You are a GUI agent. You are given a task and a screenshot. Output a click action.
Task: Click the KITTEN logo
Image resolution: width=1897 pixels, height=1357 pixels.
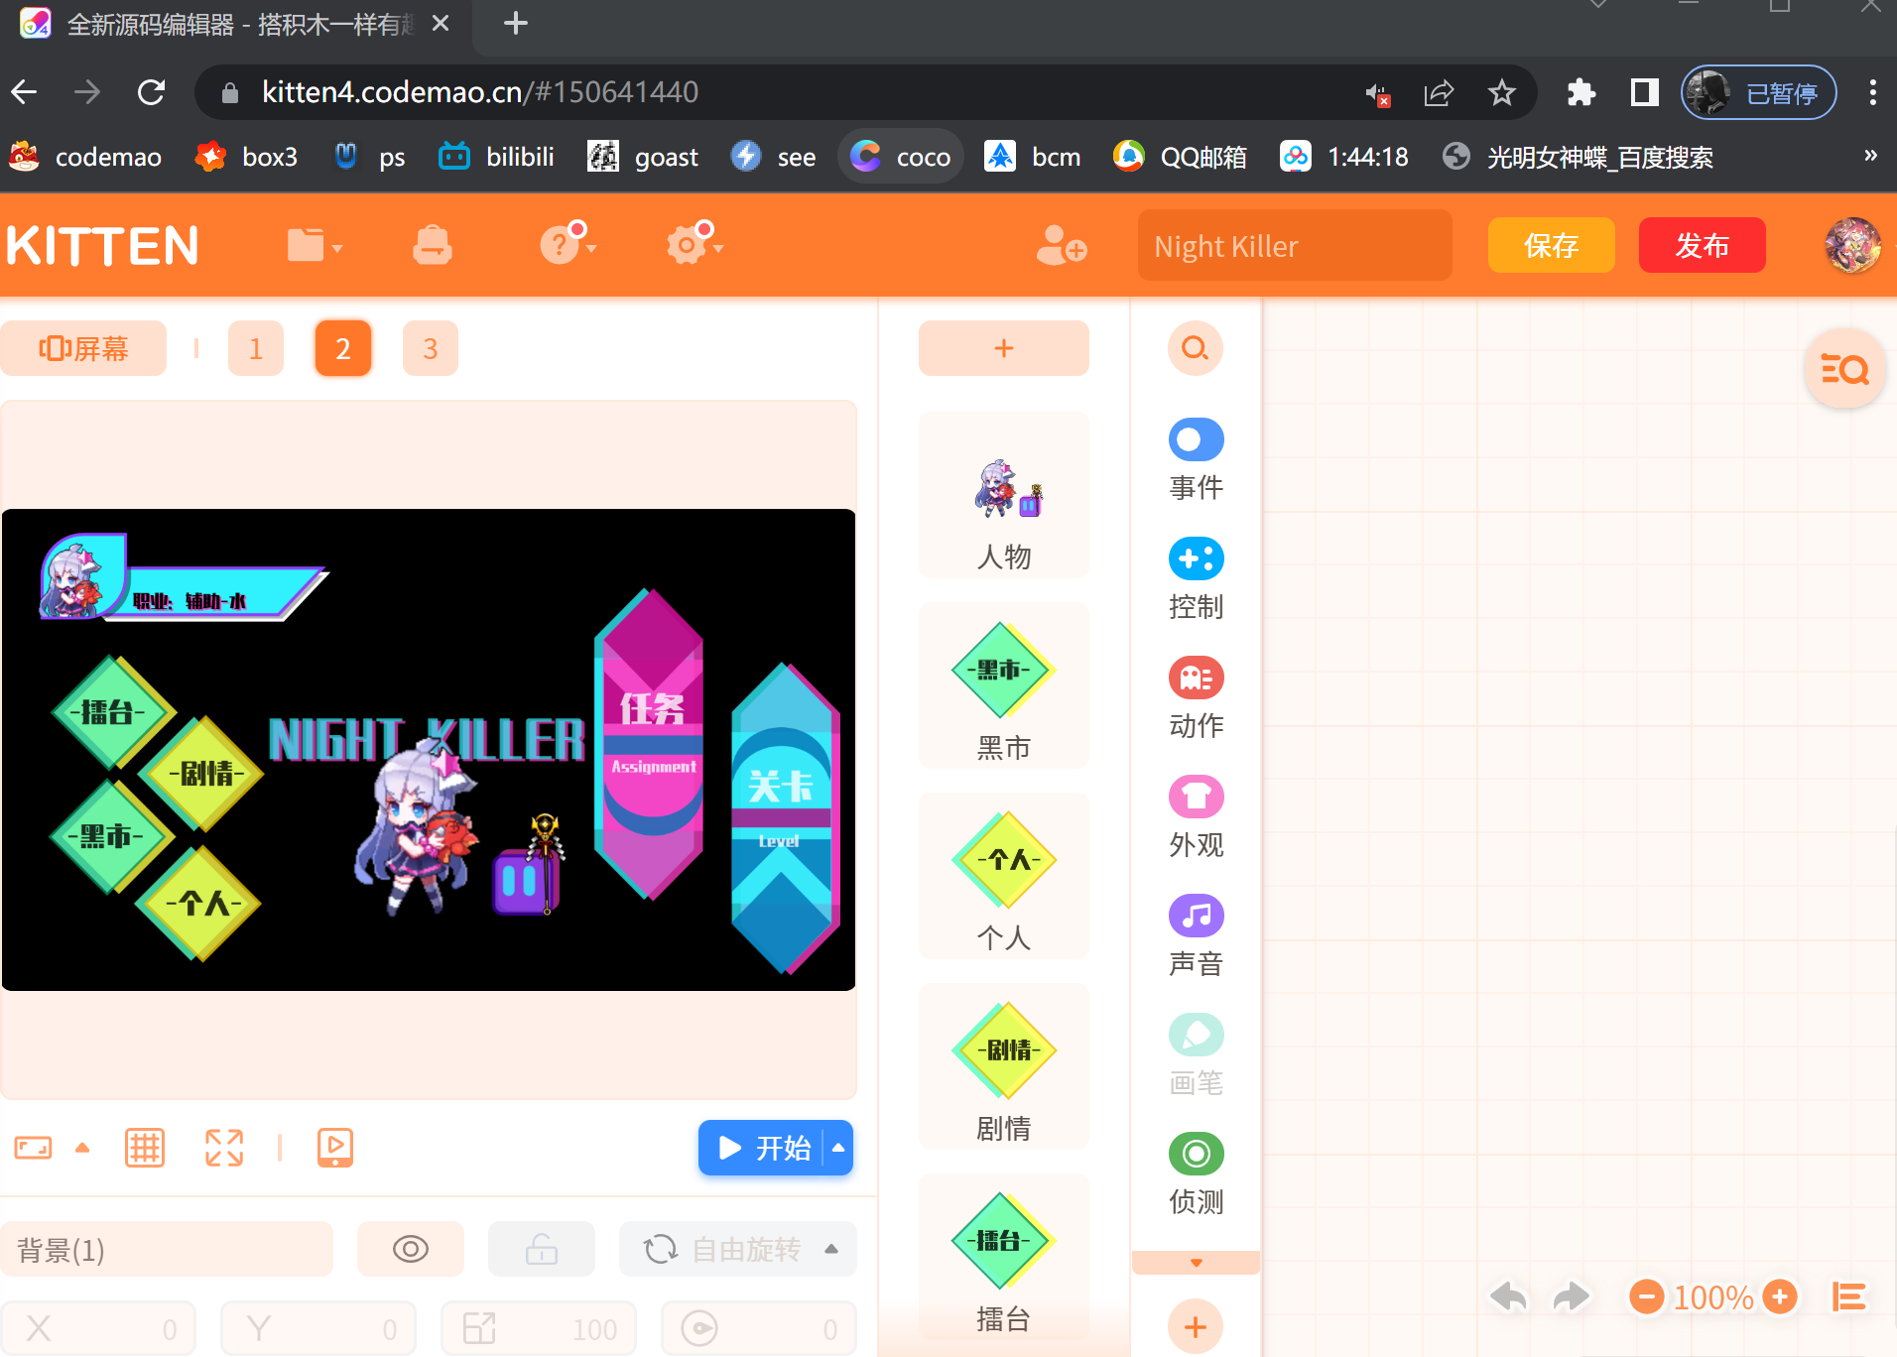point(102,245)
